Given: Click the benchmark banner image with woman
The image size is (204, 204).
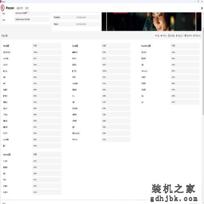Looking at the screenshot, I should pos(151,22).
